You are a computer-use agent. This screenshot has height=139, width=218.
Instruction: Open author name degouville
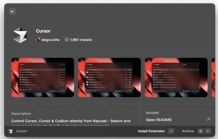(51, 40)
